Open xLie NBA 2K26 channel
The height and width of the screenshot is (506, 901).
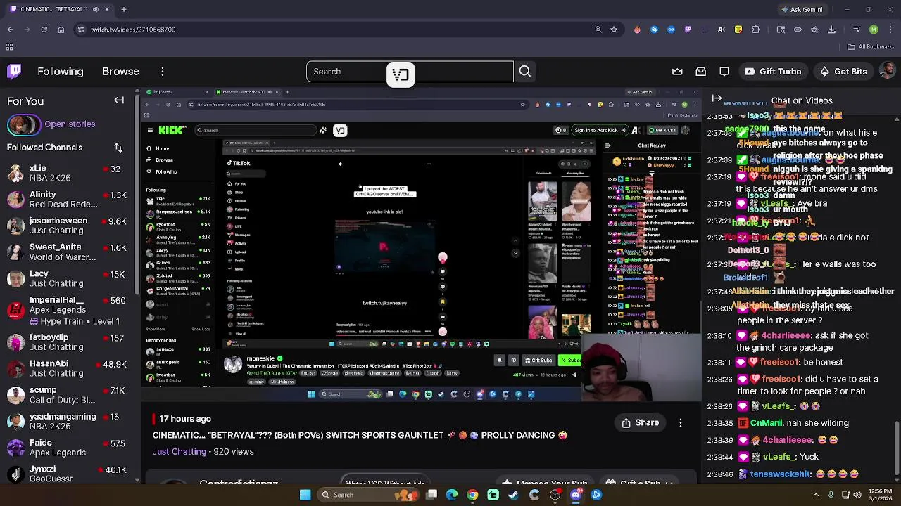tap(68, 173)
